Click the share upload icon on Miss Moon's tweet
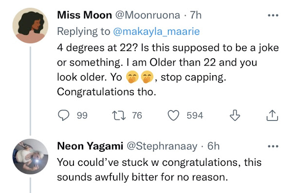 [x=272, y=115]
